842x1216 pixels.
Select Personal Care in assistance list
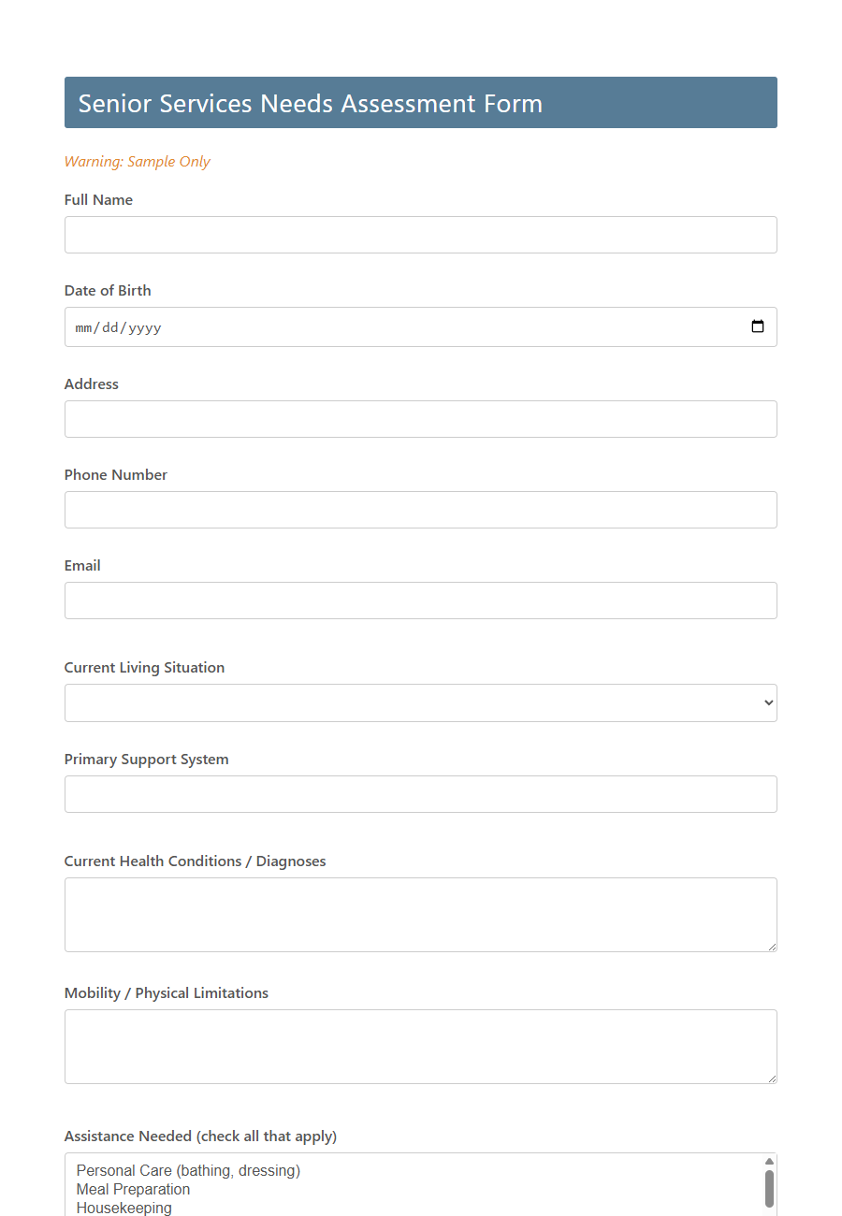click(187, 1170)
